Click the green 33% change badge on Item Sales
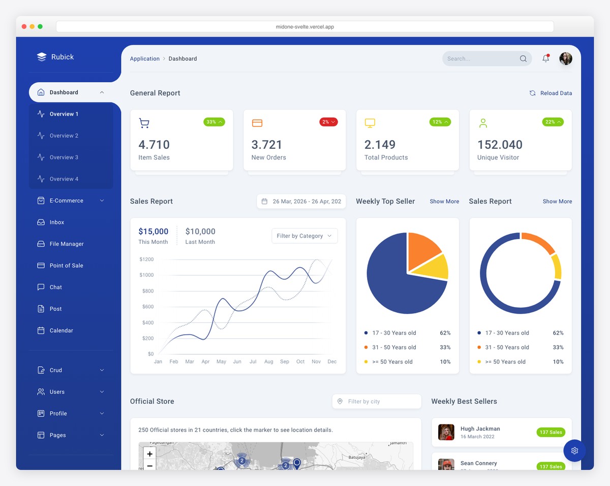 tap(214, 122)
